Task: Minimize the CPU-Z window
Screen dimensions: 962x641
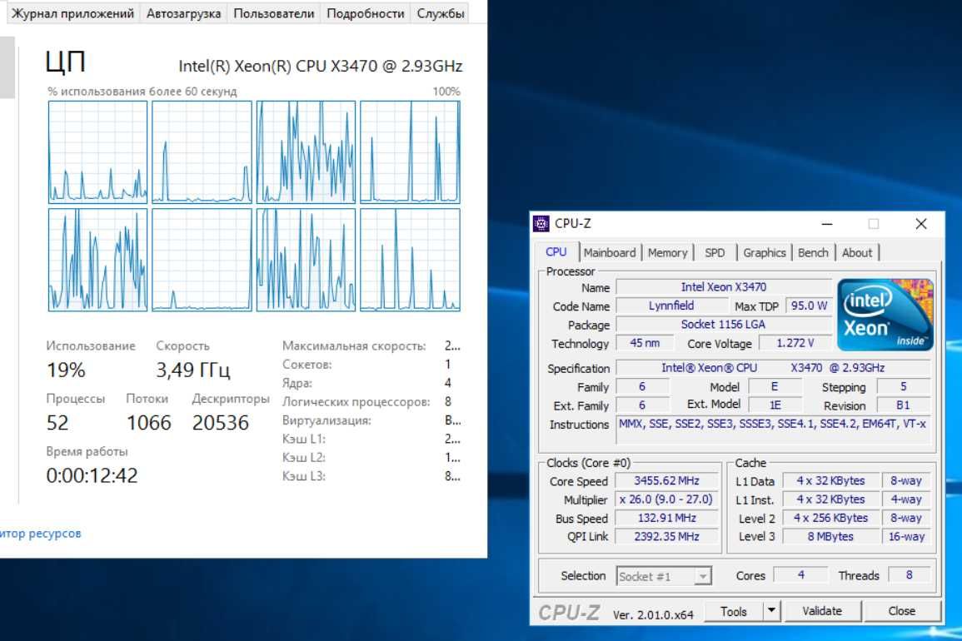Action: [x=827, y=224]
